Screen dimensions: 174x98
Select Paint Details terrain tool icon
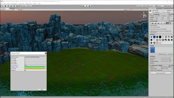tap(167, 23)
